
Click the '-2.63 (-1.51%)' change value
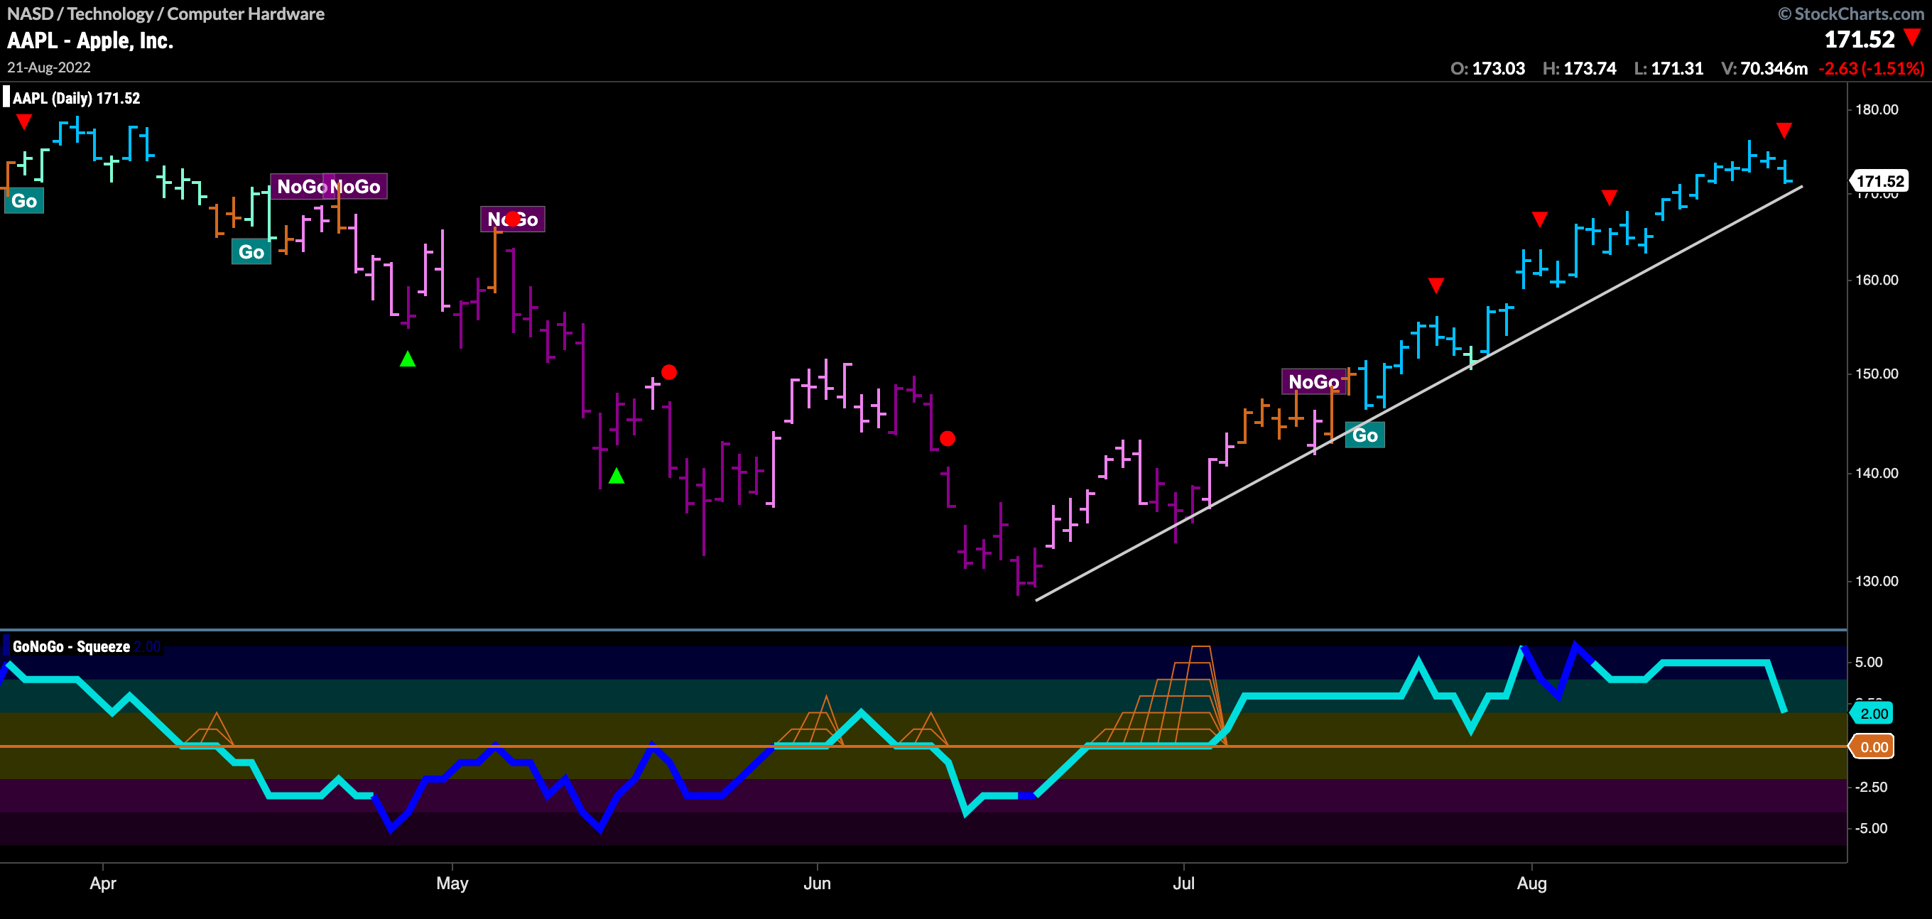tap(1871, 68)
